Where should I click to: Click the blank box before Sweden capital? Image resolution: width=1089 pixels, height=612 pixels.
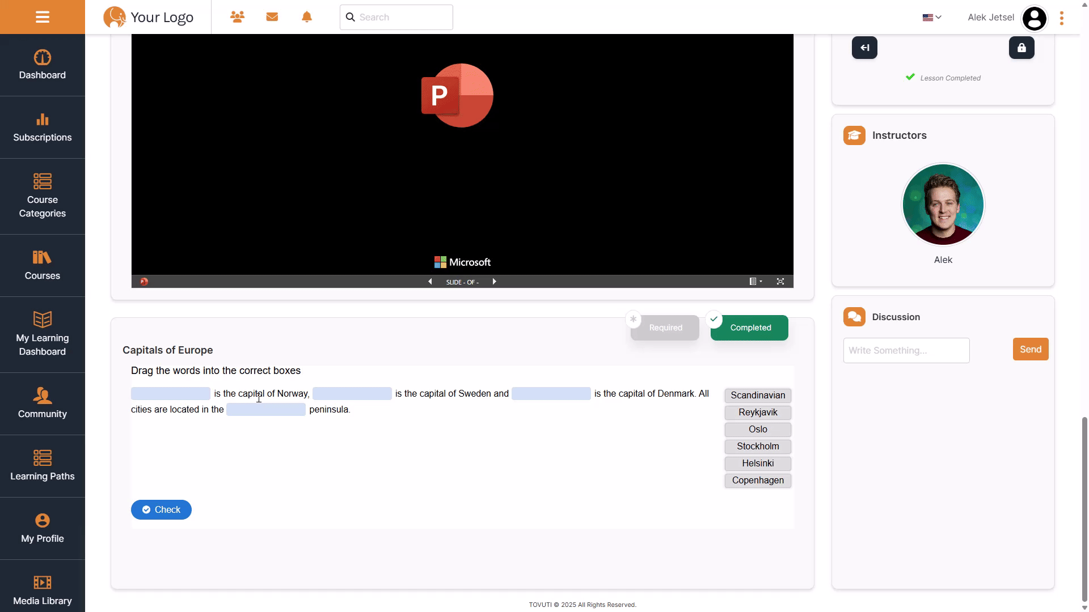(352, 393)
